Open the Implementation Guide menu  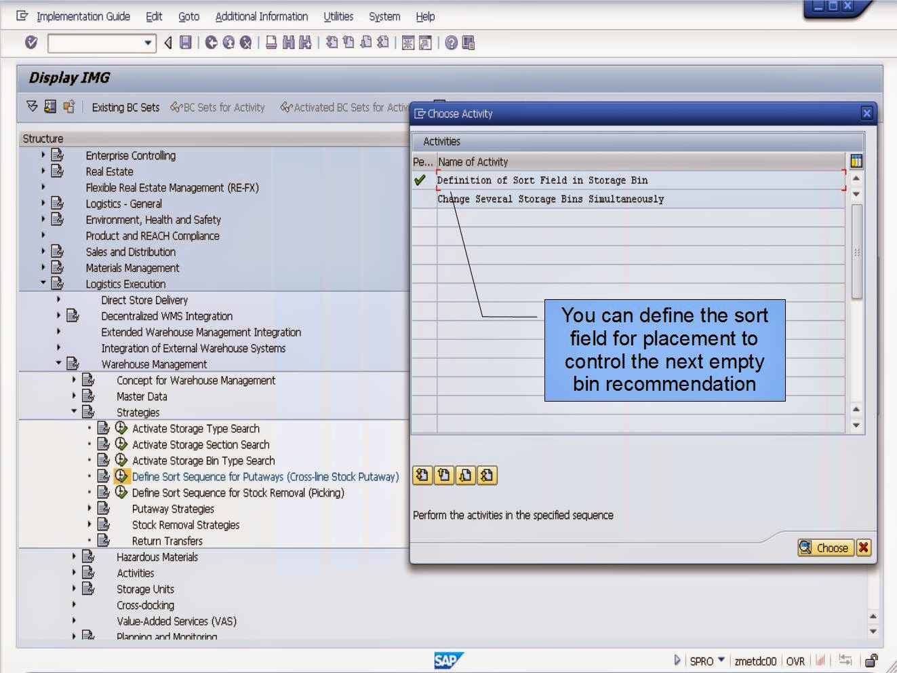click(x=83, y=16)
